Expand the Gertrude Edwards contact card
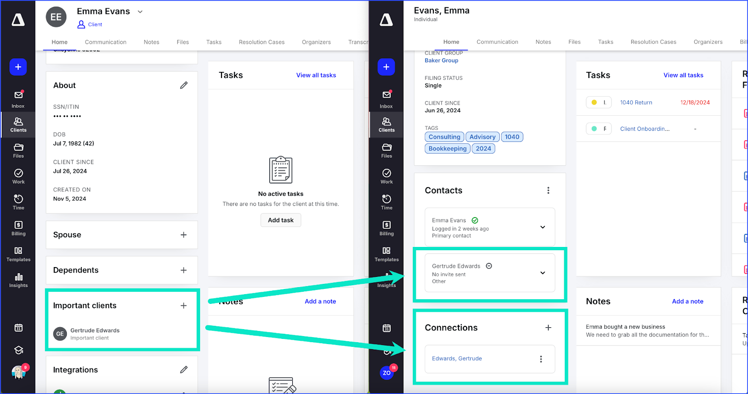Viewport: 748px width, 394px height. point(543,273)
